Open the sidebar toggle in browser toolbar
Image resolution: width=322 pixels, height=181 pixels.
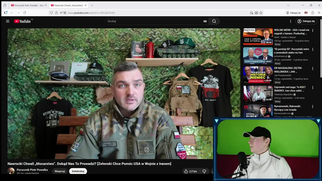[6, 13]
